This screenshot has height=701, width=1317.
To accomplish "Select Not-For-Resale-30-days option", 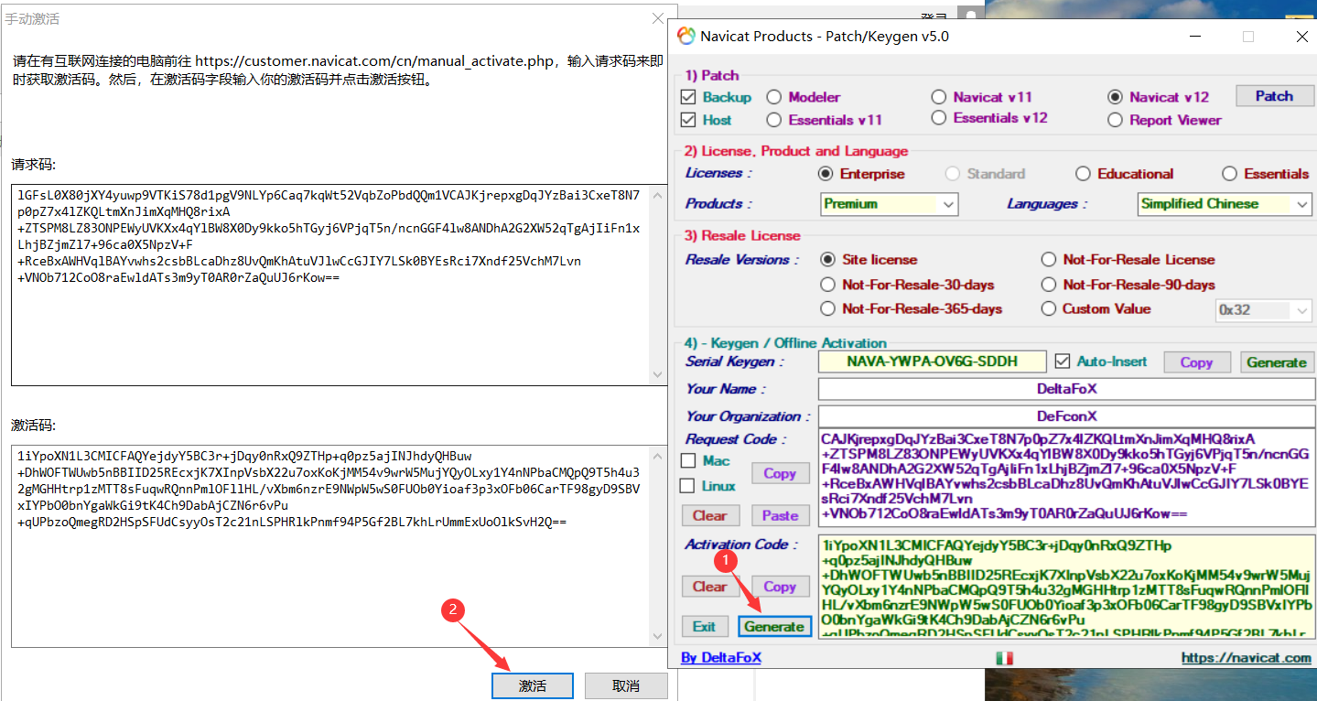I will point(828,285).
